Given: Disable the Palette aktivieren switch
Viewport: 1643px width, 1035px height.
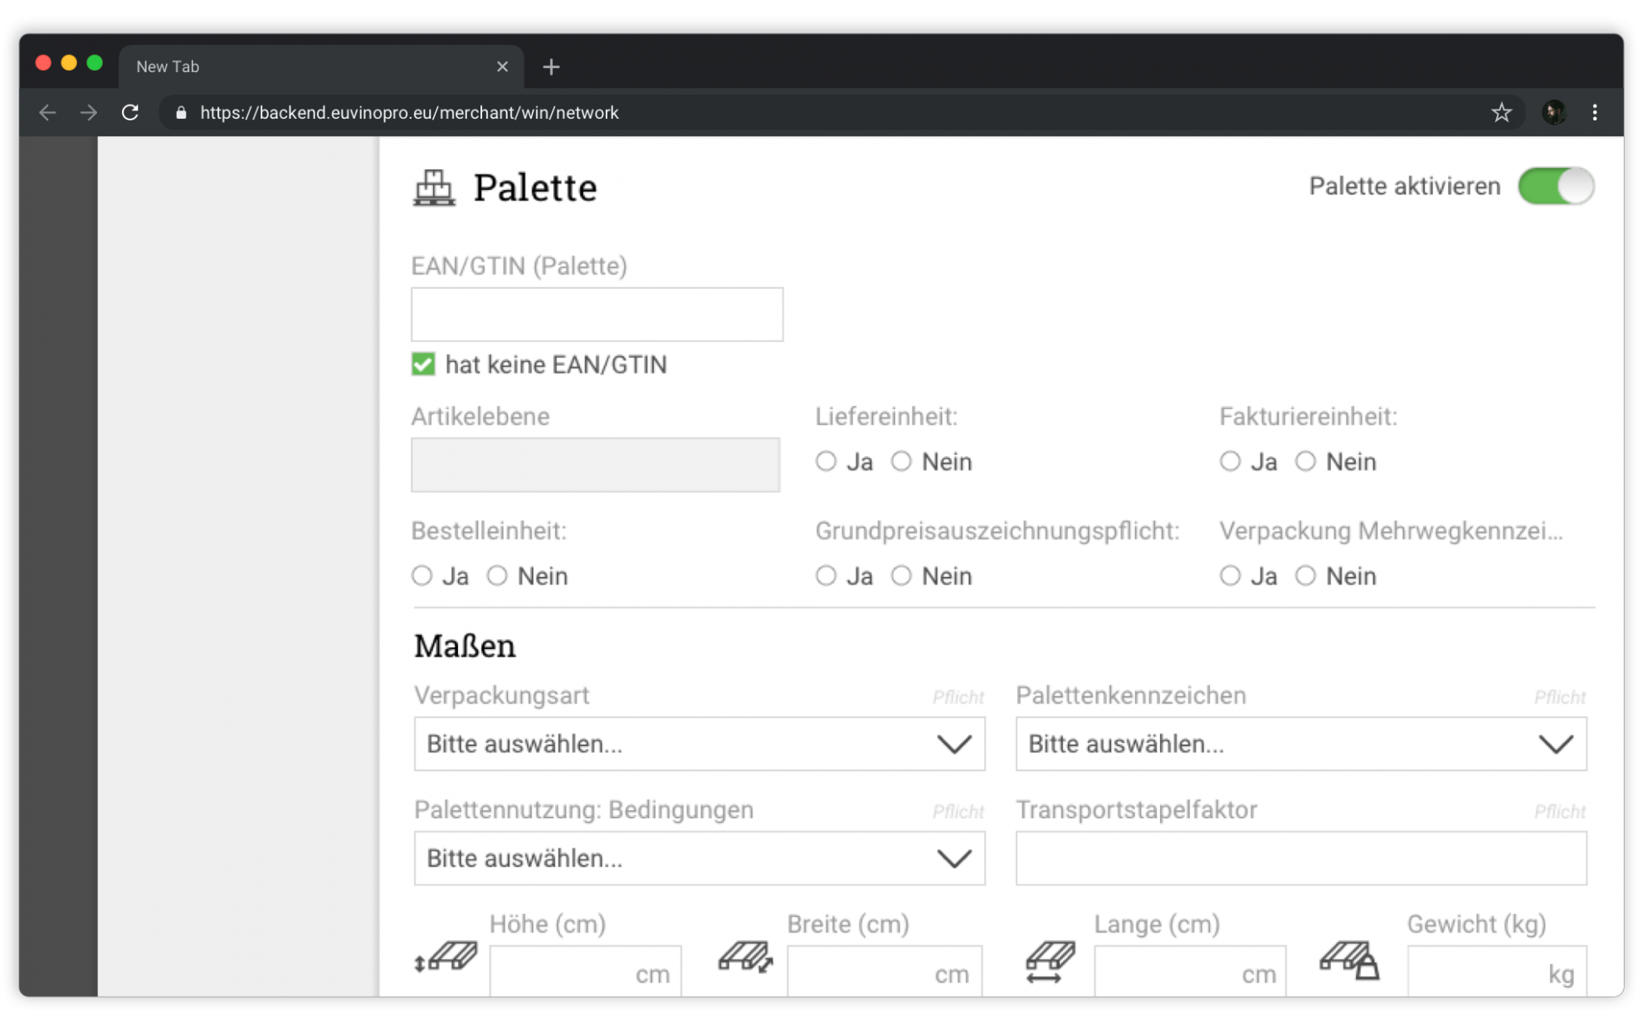Looking at the screenshot, I should coord(1556,187).
